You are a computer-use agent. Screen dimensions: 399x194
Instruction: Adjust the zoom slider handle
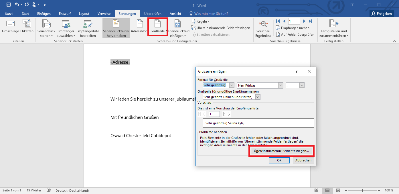[x=362, y=190]
